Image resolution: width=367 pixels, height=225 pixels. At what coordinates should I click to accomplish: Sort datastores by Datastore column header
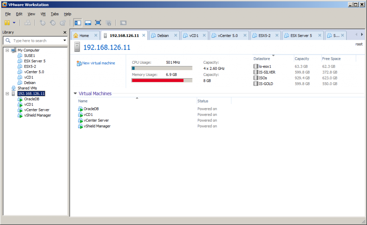point(262,59)
